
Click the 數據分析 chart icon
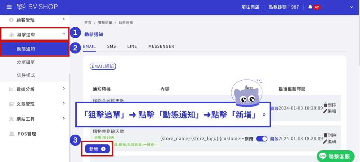point(11,89)
